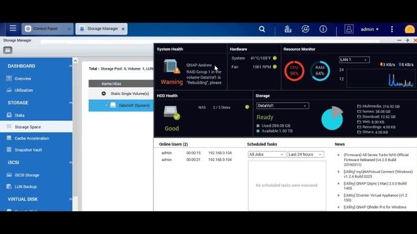The height and width of the screenshot is (234, 417).
Task: Open Disks in the sidebar
Action: coord(20,115)
